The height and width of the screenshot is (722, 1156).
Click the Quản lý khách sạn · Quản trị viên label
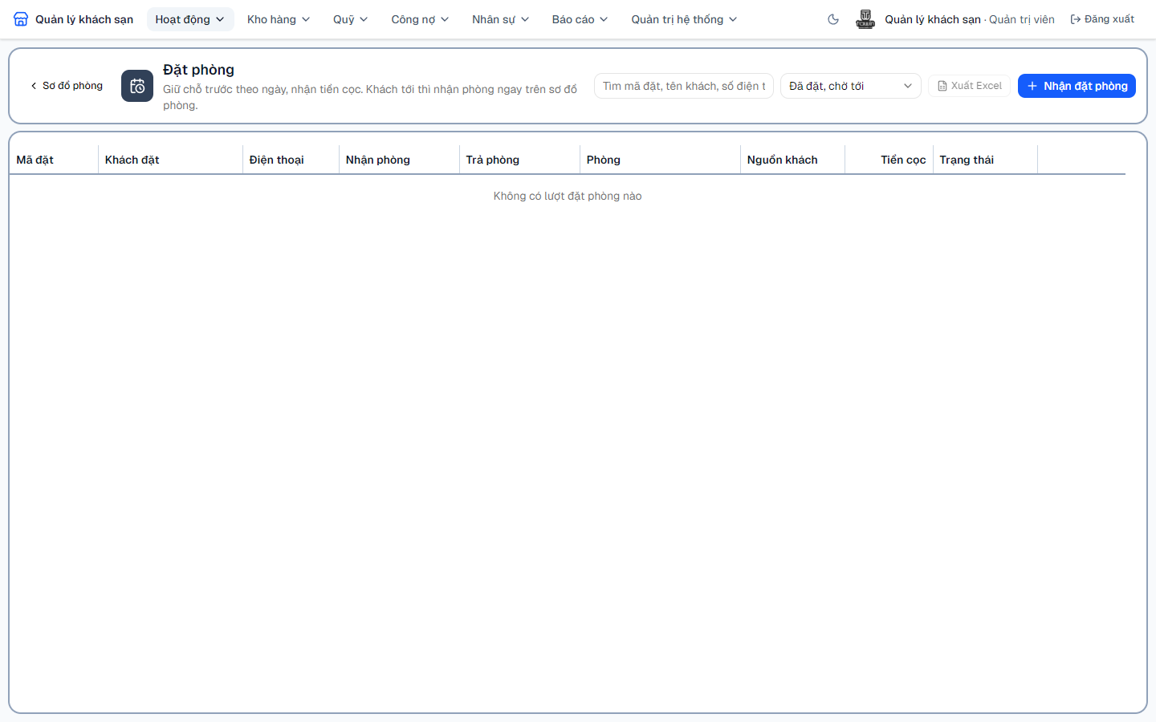coord(970,19)
